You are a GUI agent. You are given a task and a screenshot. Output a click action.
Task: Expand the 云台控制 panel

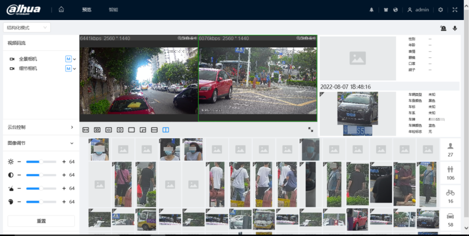[x=72, y=127]
